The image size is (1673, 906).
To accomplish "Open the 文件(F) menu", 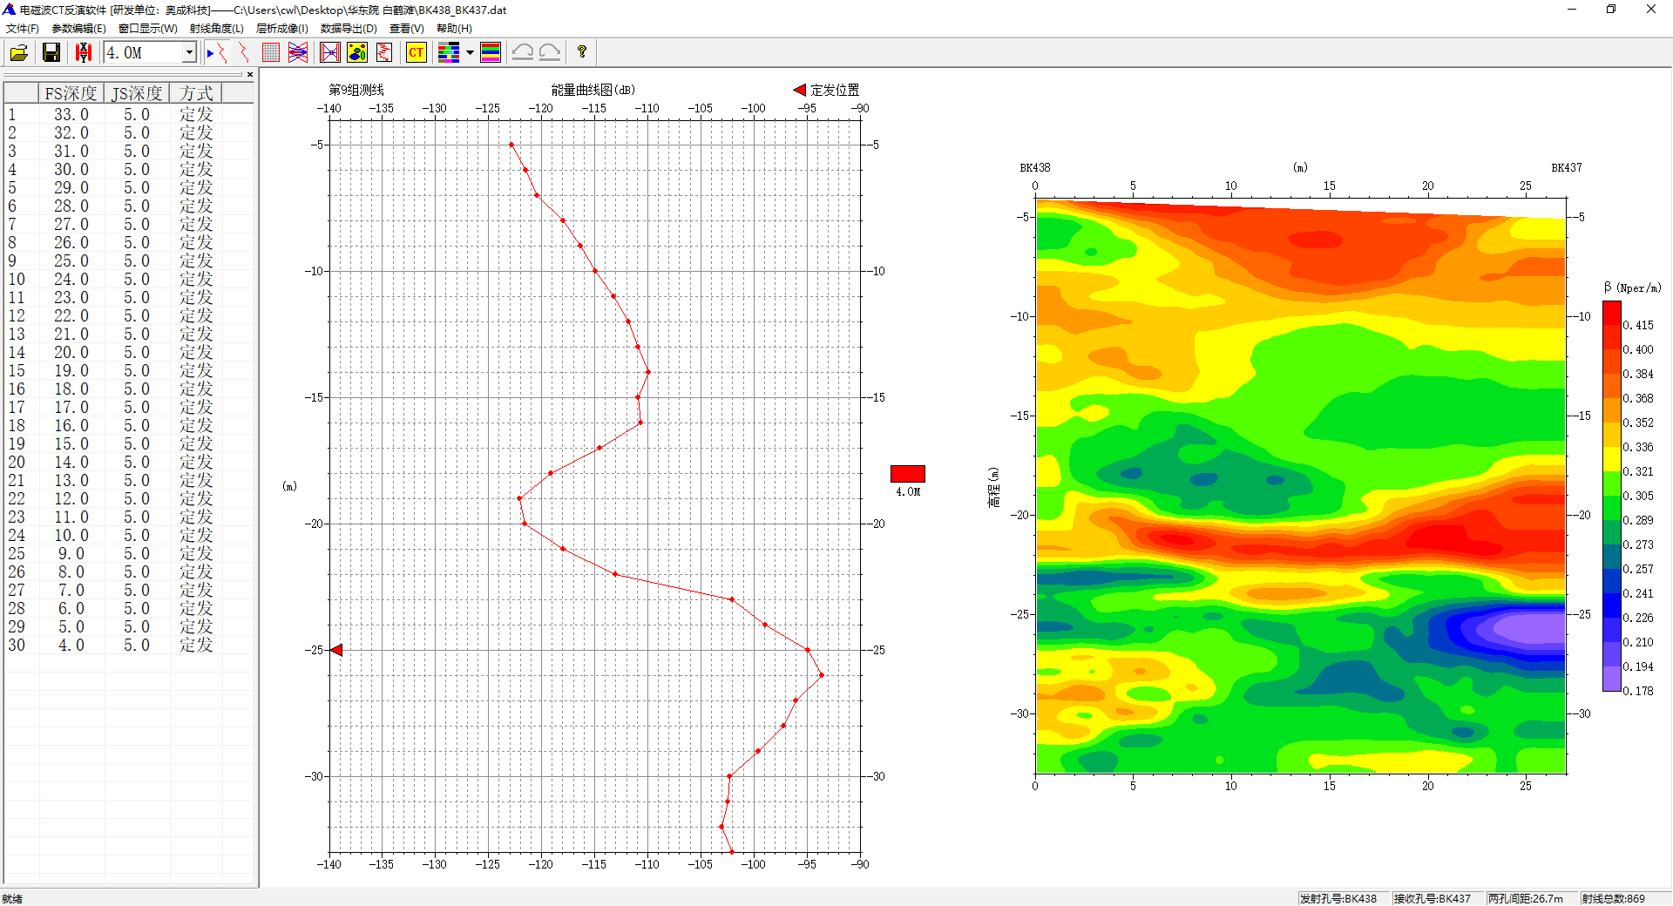I will point(23,29).
